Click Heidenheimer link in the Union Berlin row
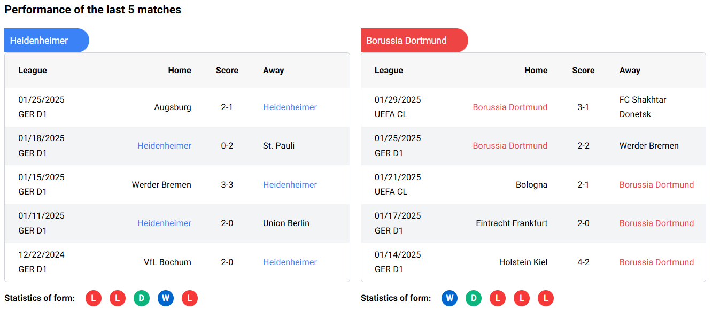 point(164,223)
